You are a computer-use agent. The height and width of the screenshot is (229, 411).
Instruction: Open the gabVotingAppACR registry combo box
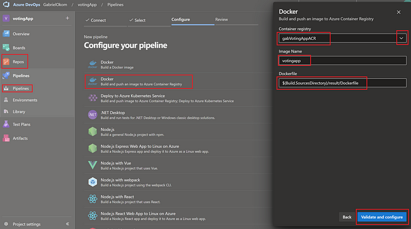pos(342,38)
